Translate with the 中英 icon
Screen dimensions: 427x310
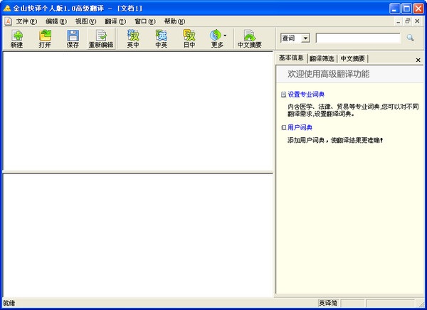[162, 39]
